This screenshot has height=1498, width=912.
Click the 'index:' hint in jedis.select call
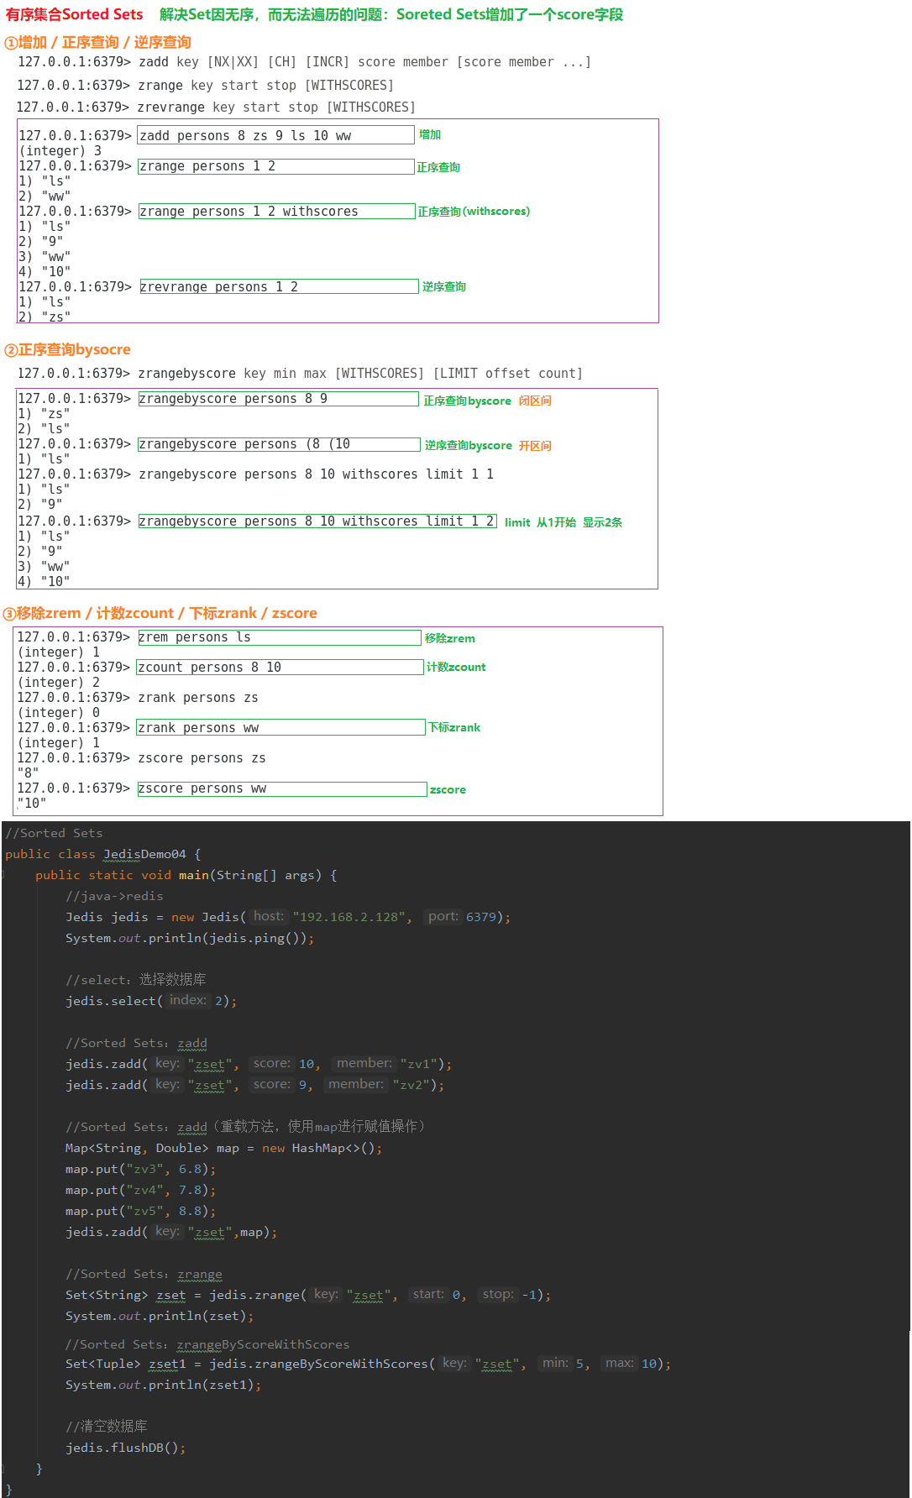click(x=187, y=1000)
